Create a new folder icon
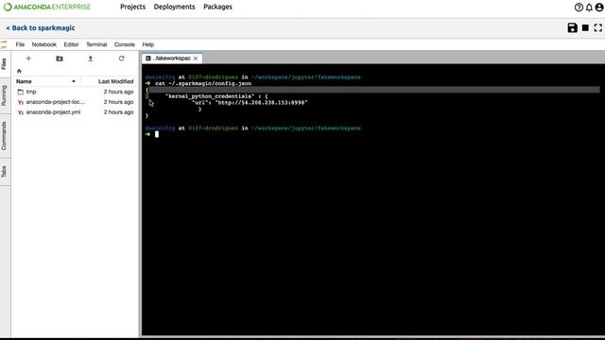This screenshot has height=340, width=605. [60, 59]
